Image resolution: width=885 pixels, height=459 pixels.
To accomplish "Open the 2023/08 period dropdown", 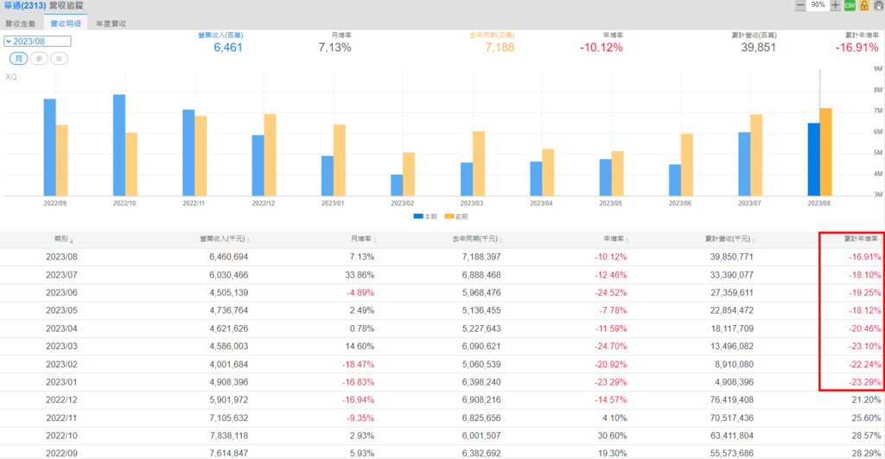I will click(x=37, y=41).
